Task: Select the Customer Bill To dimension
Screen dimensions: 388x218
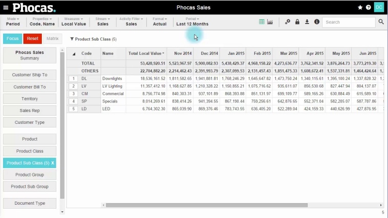Action: tap(30, 87)
